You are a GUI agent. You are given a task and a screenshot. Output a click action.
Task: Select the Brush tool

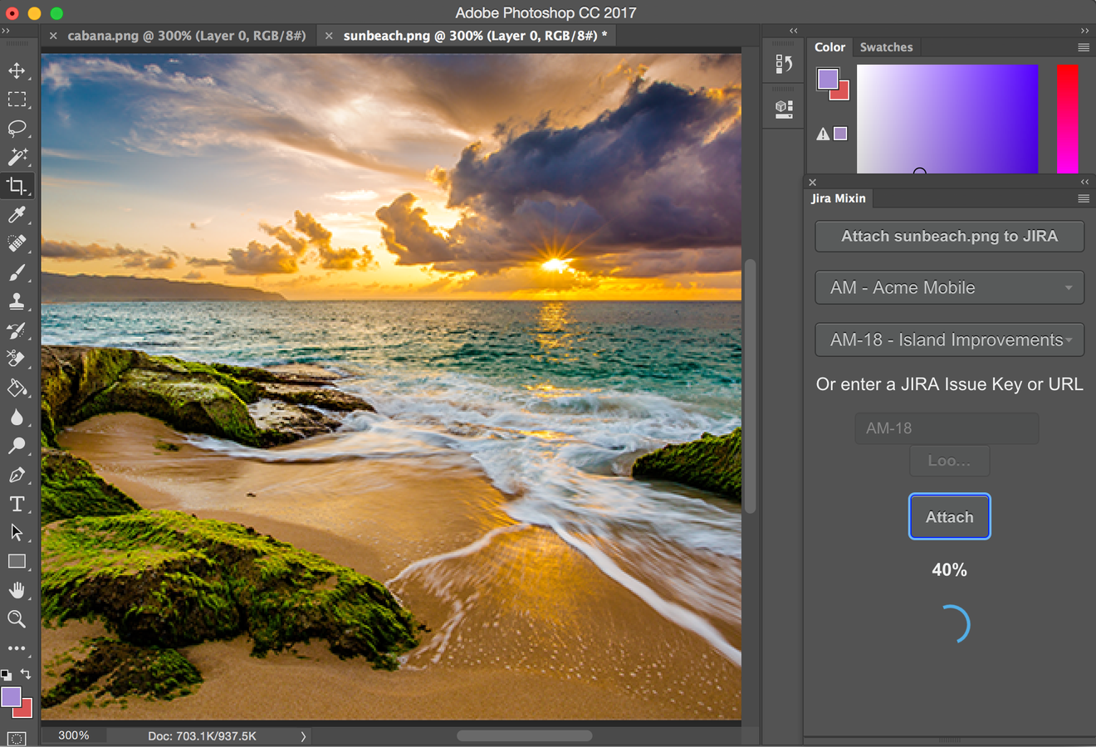(17, 273)
